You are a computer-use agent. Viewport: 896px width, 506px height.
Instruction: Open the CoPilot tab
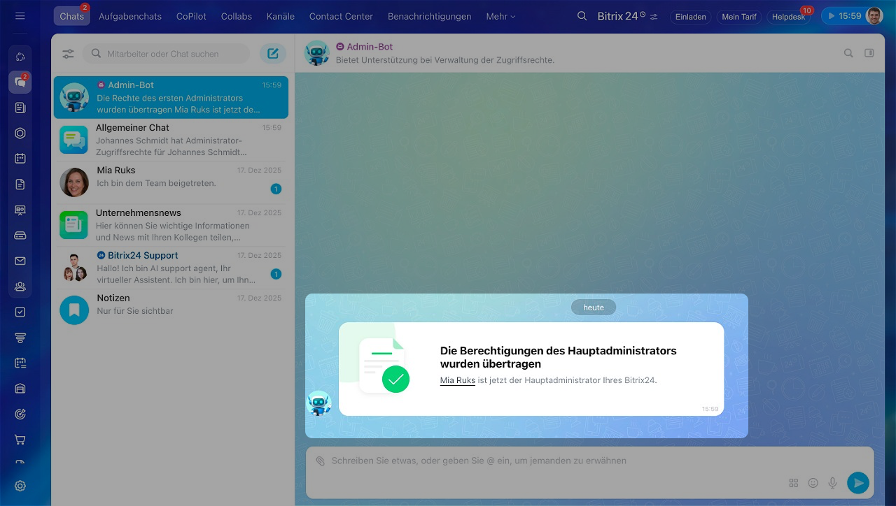coord(191,16)
